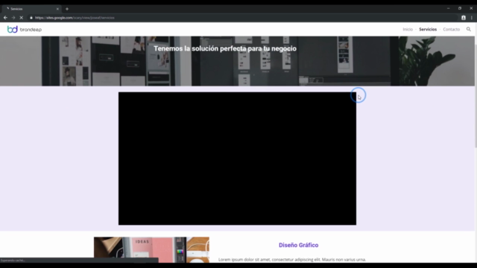
Task: Click the site search magnifier icon
Action: pyautogui.click(x=469, y=29)
